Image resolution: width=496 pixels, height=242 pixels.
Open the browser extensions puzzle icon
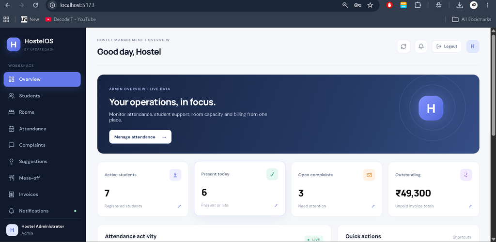418,5
